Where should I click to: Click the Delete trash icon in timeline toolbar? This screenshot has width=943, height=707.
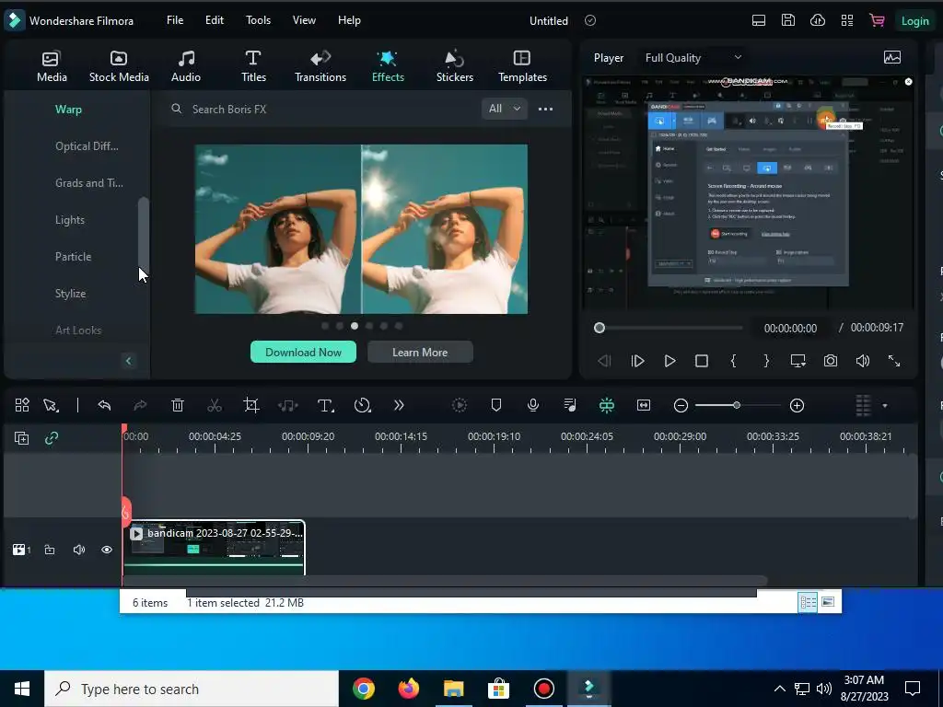(178, 405)
